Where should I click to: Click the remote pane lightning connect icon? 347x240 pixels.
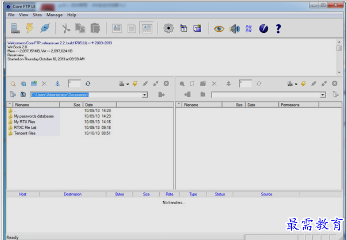pos(303,83)
